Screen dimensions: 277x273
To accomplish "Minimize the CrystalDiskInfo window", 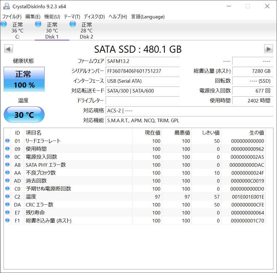I will point(229,6).
